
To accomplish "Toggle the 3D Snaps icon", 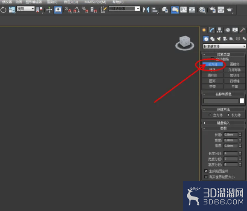I will pos(68,10).
